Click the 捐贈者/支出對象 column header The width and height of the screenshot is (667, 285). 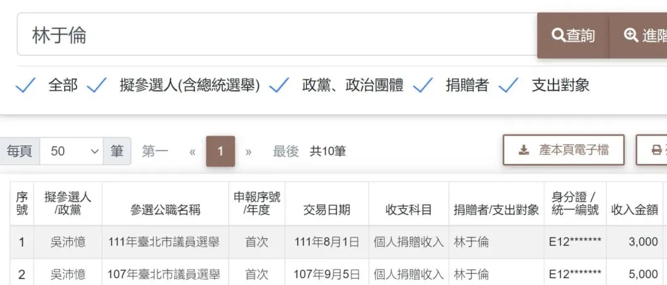(x=497, y=204)
